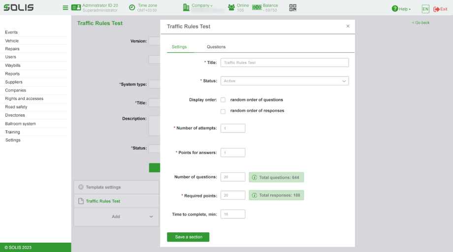453x252 pixels.
Task: Click the Exit logout icon
Action: [x=436, y=9]
